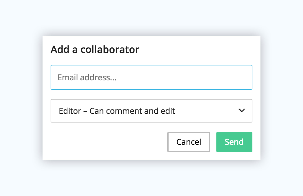Click the down arrow icon beside Editor
Viewport: 303px width, 196px height.
pyautogui.click(x=242, y=110)
